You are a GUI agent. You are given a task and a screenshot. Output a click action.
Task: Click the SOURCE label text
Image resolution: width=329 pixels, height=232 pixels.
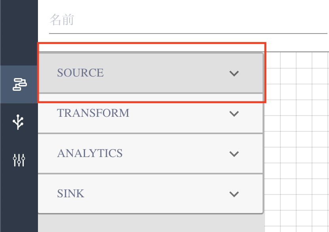coord(80,73)
